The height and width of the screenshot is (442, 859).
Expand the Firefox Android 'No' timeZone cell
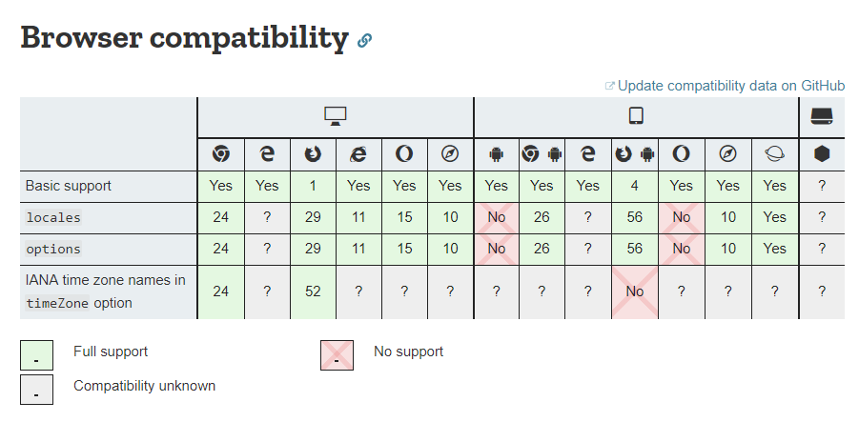[634, 291]
